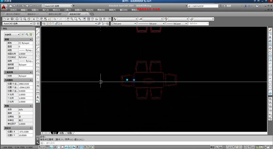Open the AutoCAD application menu (red A)
The image size is (273, 149).
(x=4, y=7)
